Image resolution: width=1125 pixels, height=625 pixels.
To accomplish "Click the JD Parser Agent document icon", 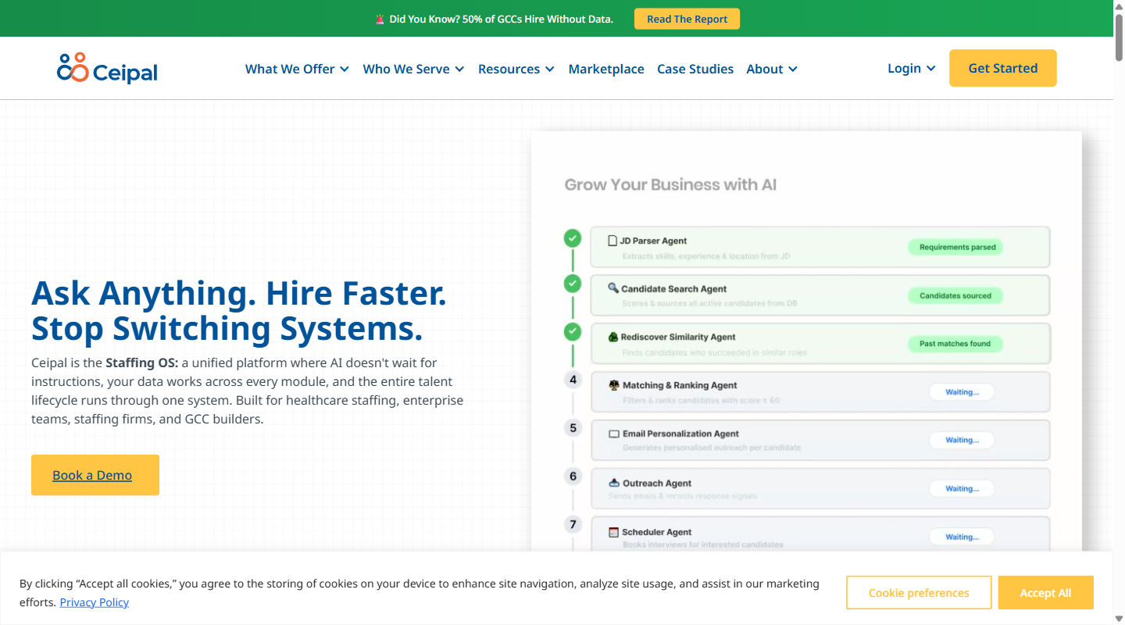I will click(x=612, y=241).
